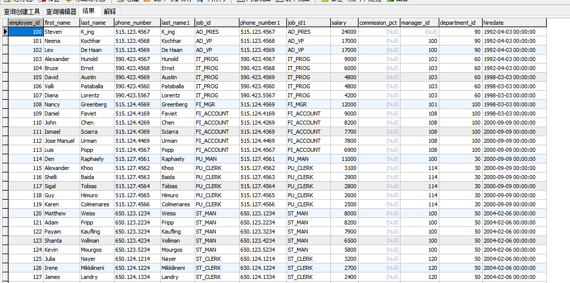570x283 pixels.
Task: Select 650.124.1334 in the phone_number1 column
Action: (x=262, y=277)
